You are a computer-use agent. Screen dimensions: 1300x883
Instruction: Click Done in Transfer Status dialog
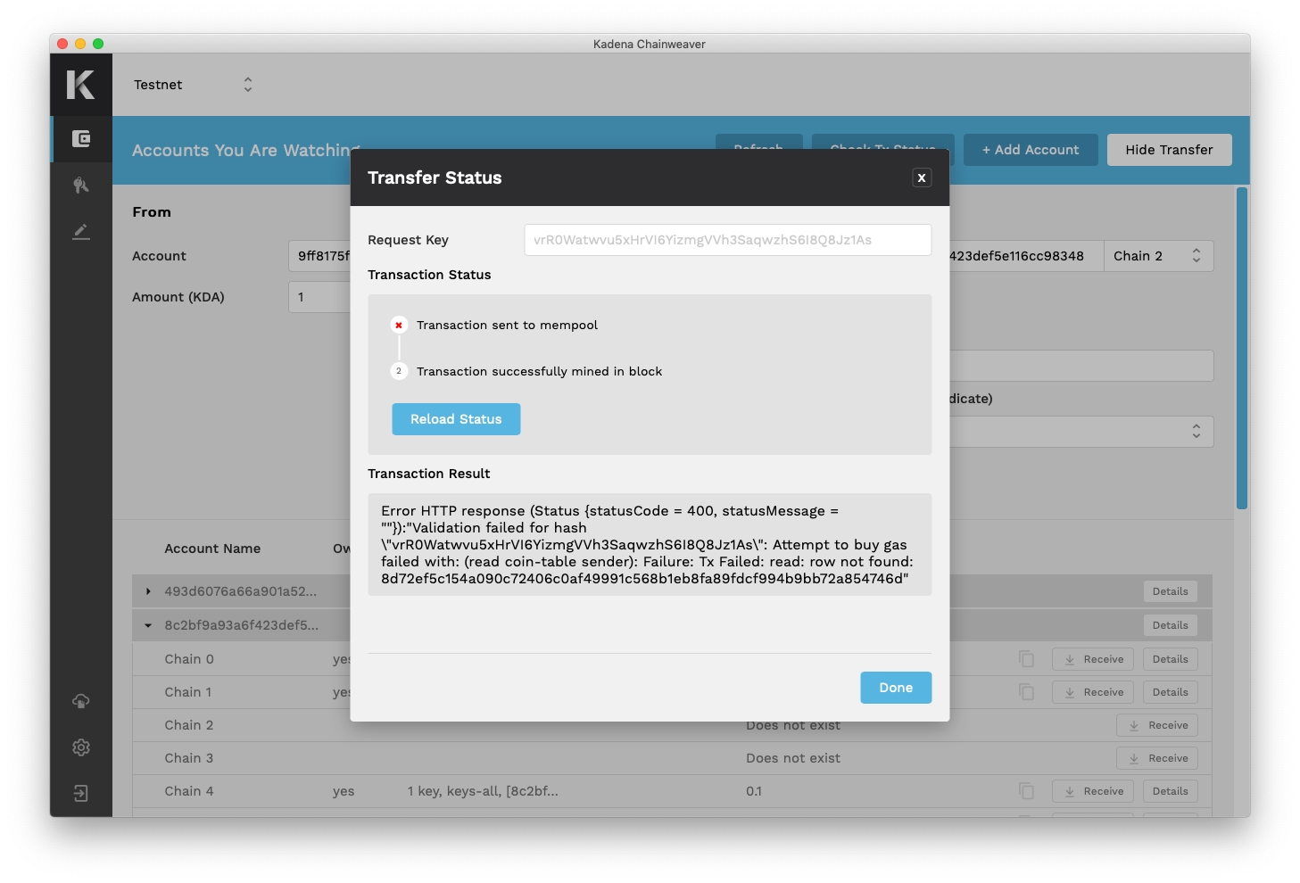coord(896,688)
